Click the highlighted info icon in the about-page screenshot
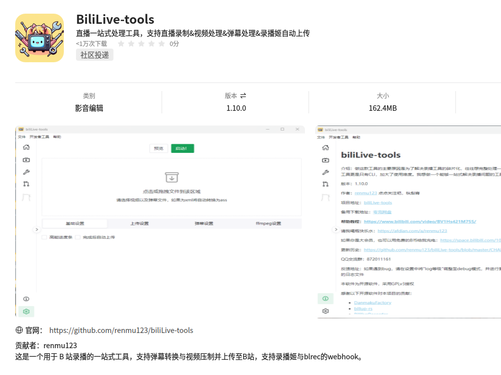Screen dimensions: 501x375 click(x=326, y=299)
